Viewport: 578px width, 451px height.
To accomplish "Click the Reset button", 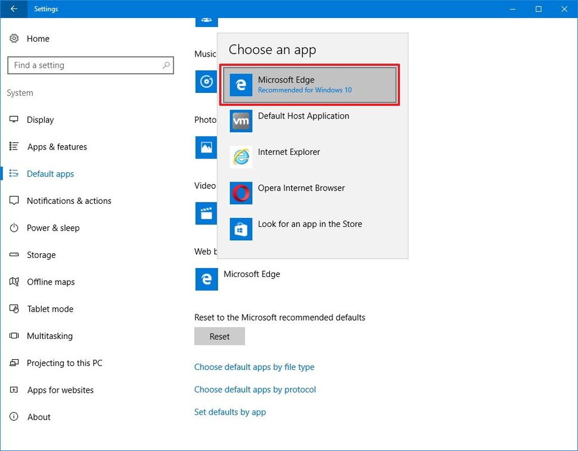I will [x=219, y=336].
